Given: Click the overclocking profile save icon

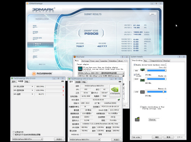Looking at the screenshot, I should (x=137, y=119).
